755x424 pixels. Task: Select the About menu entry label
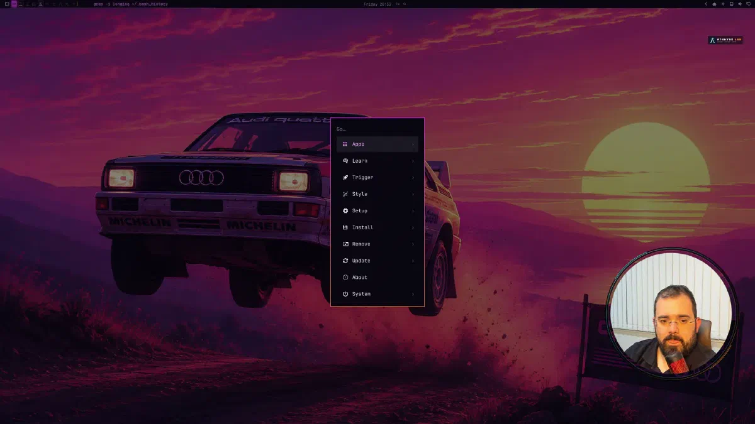(x=359, y=278)
